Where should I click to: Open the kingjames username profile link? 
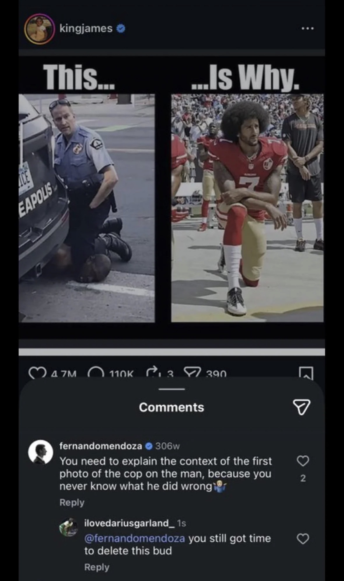tap(86, 29)
